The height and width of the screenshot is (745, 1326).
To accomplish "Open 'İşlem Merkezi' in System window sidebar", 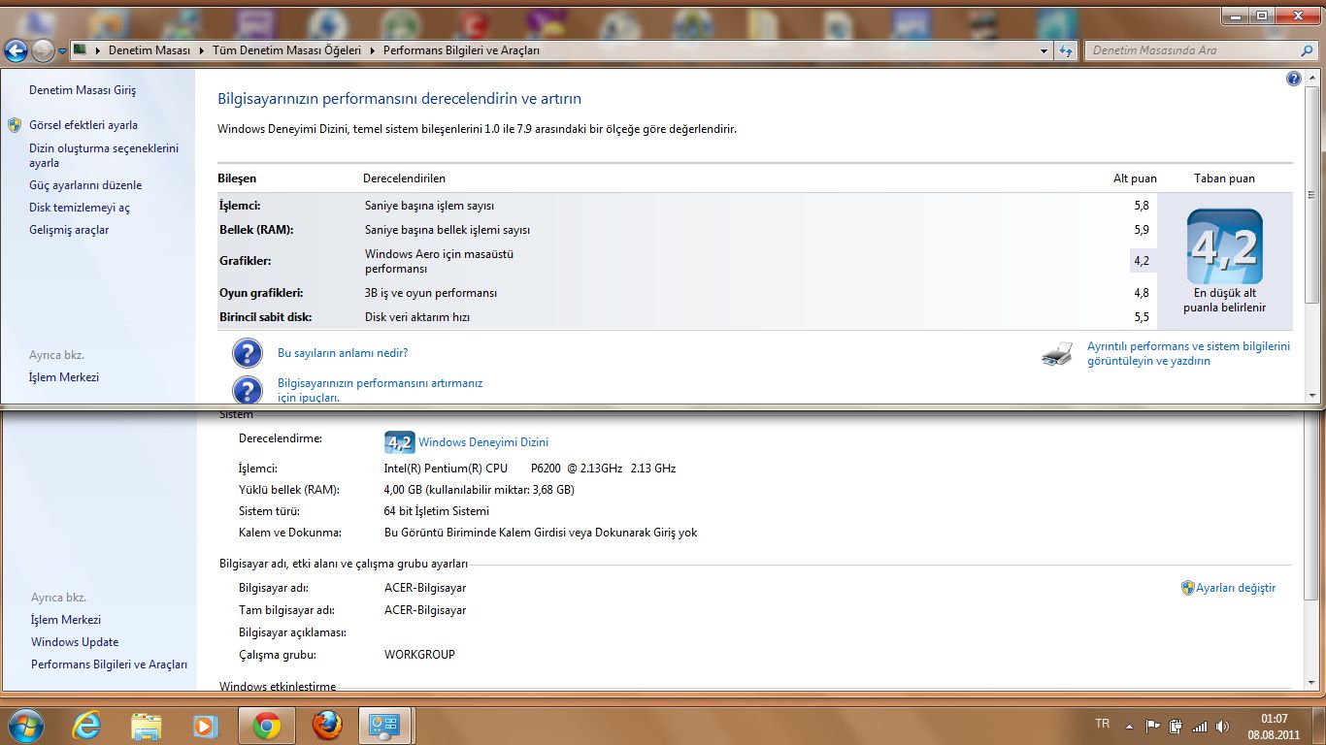I will tap(66, 620).
